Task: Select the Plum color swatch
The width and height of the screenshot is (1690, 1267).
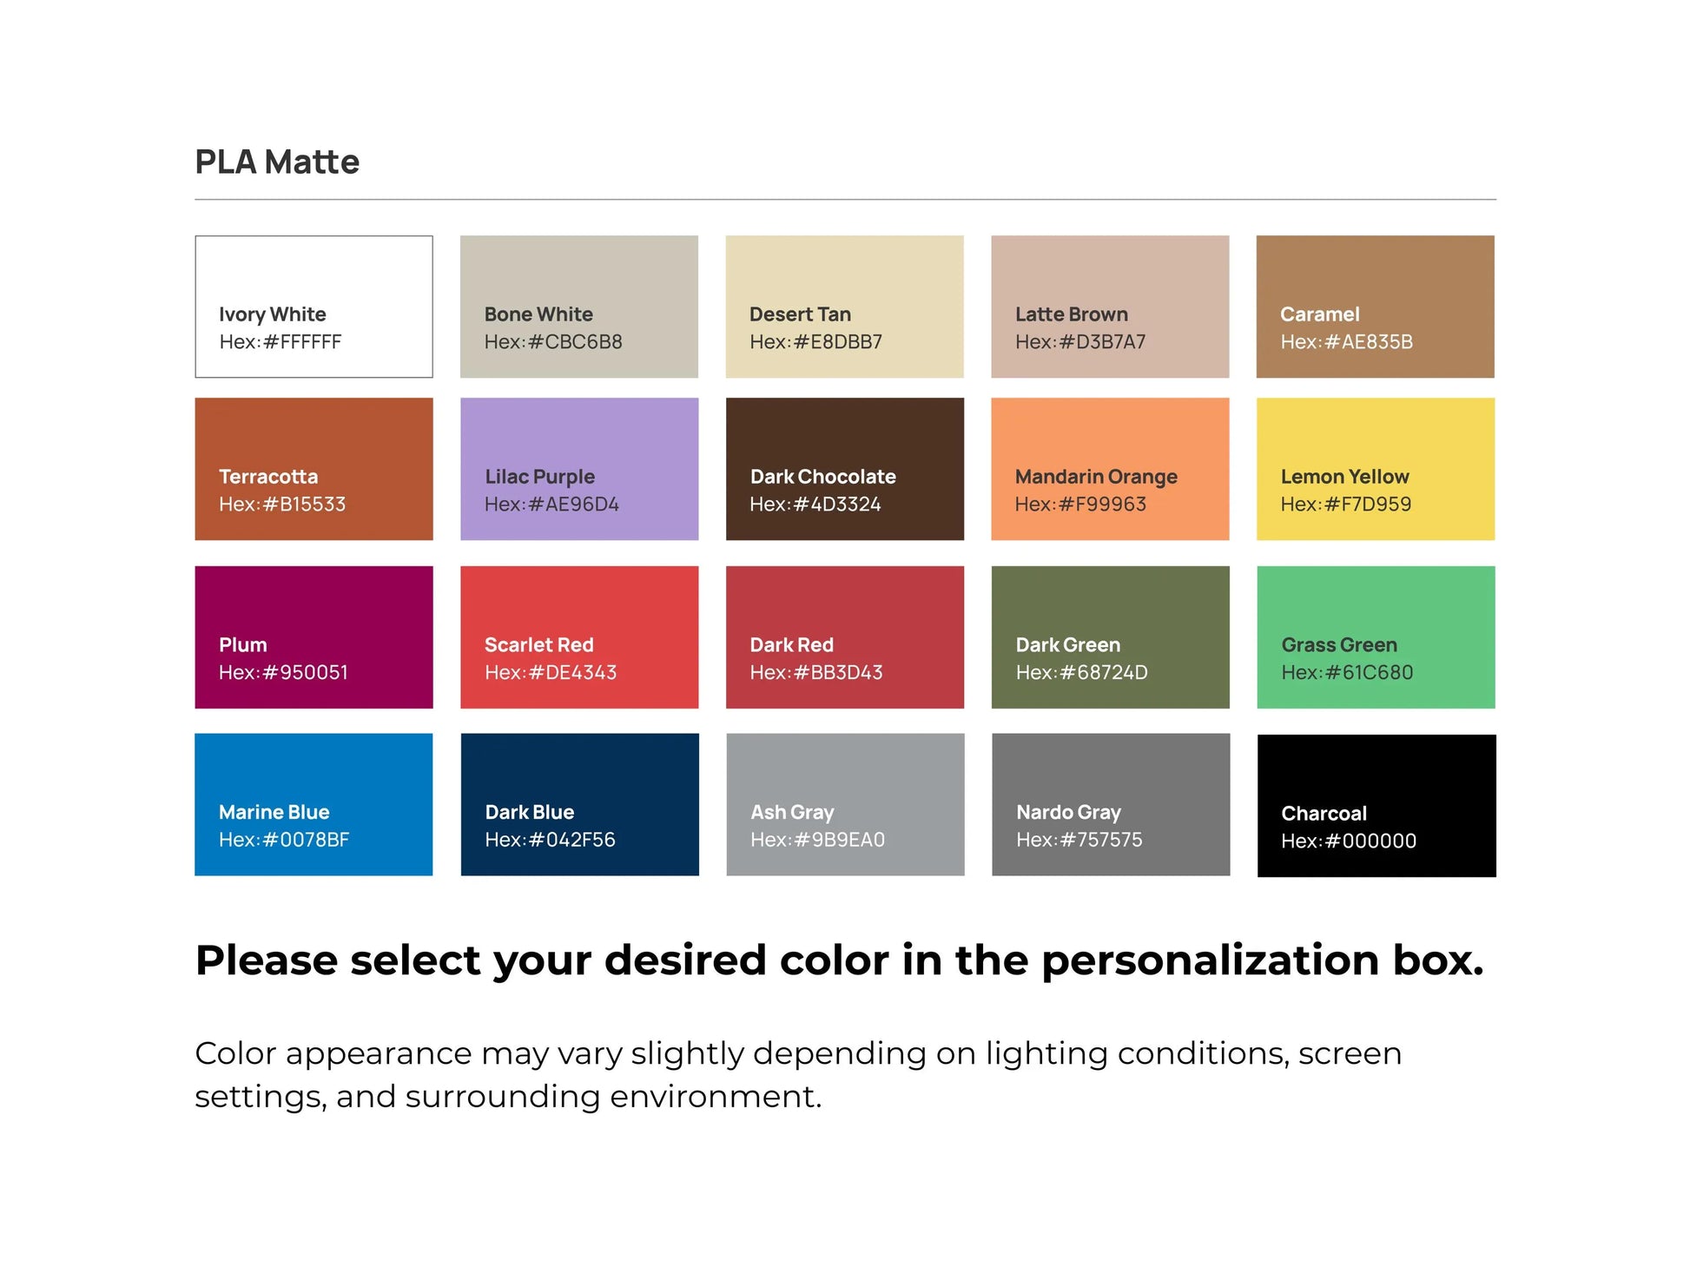Action: point(314,637)
